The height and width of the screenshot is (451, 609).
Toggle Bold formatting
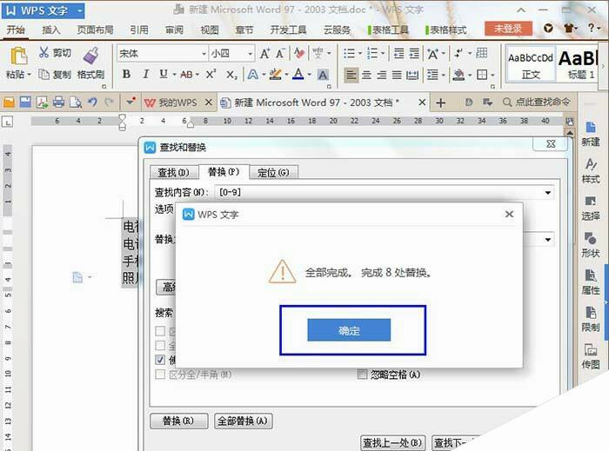click(126, 74)
